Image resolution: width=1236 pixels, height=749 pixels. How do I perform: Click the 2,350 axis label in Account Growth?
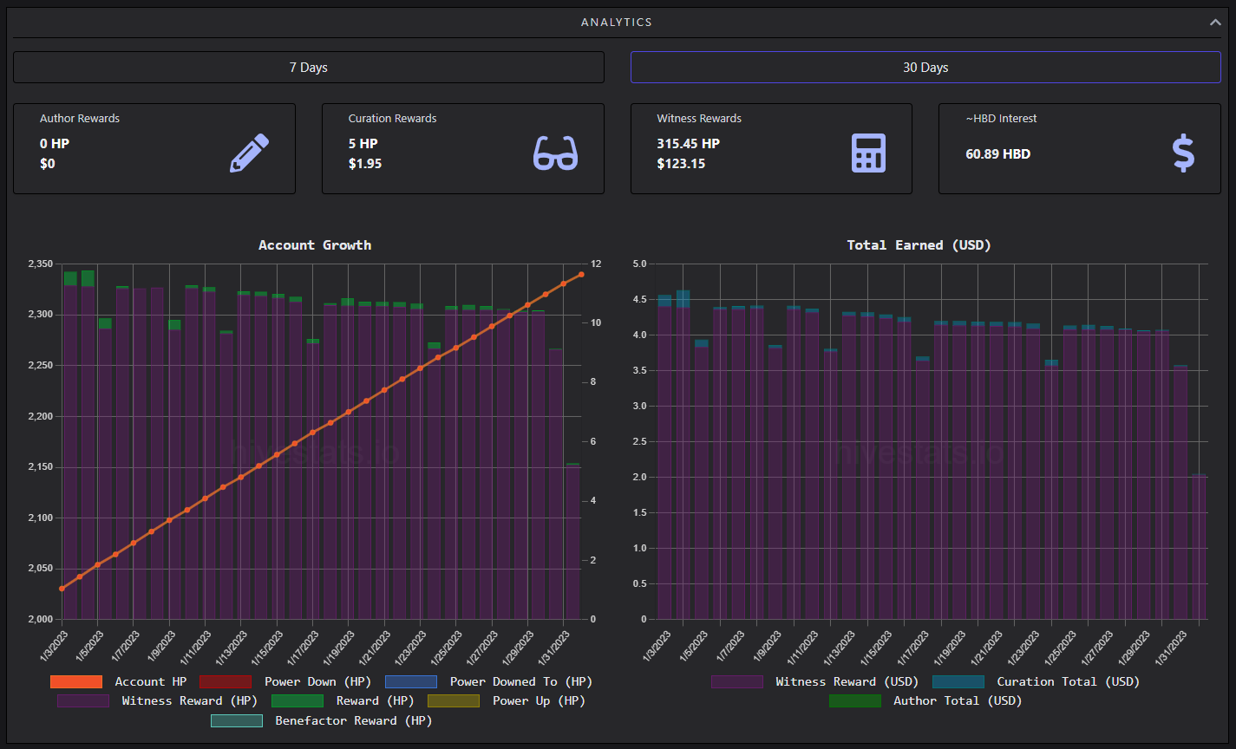coord(39,264)
